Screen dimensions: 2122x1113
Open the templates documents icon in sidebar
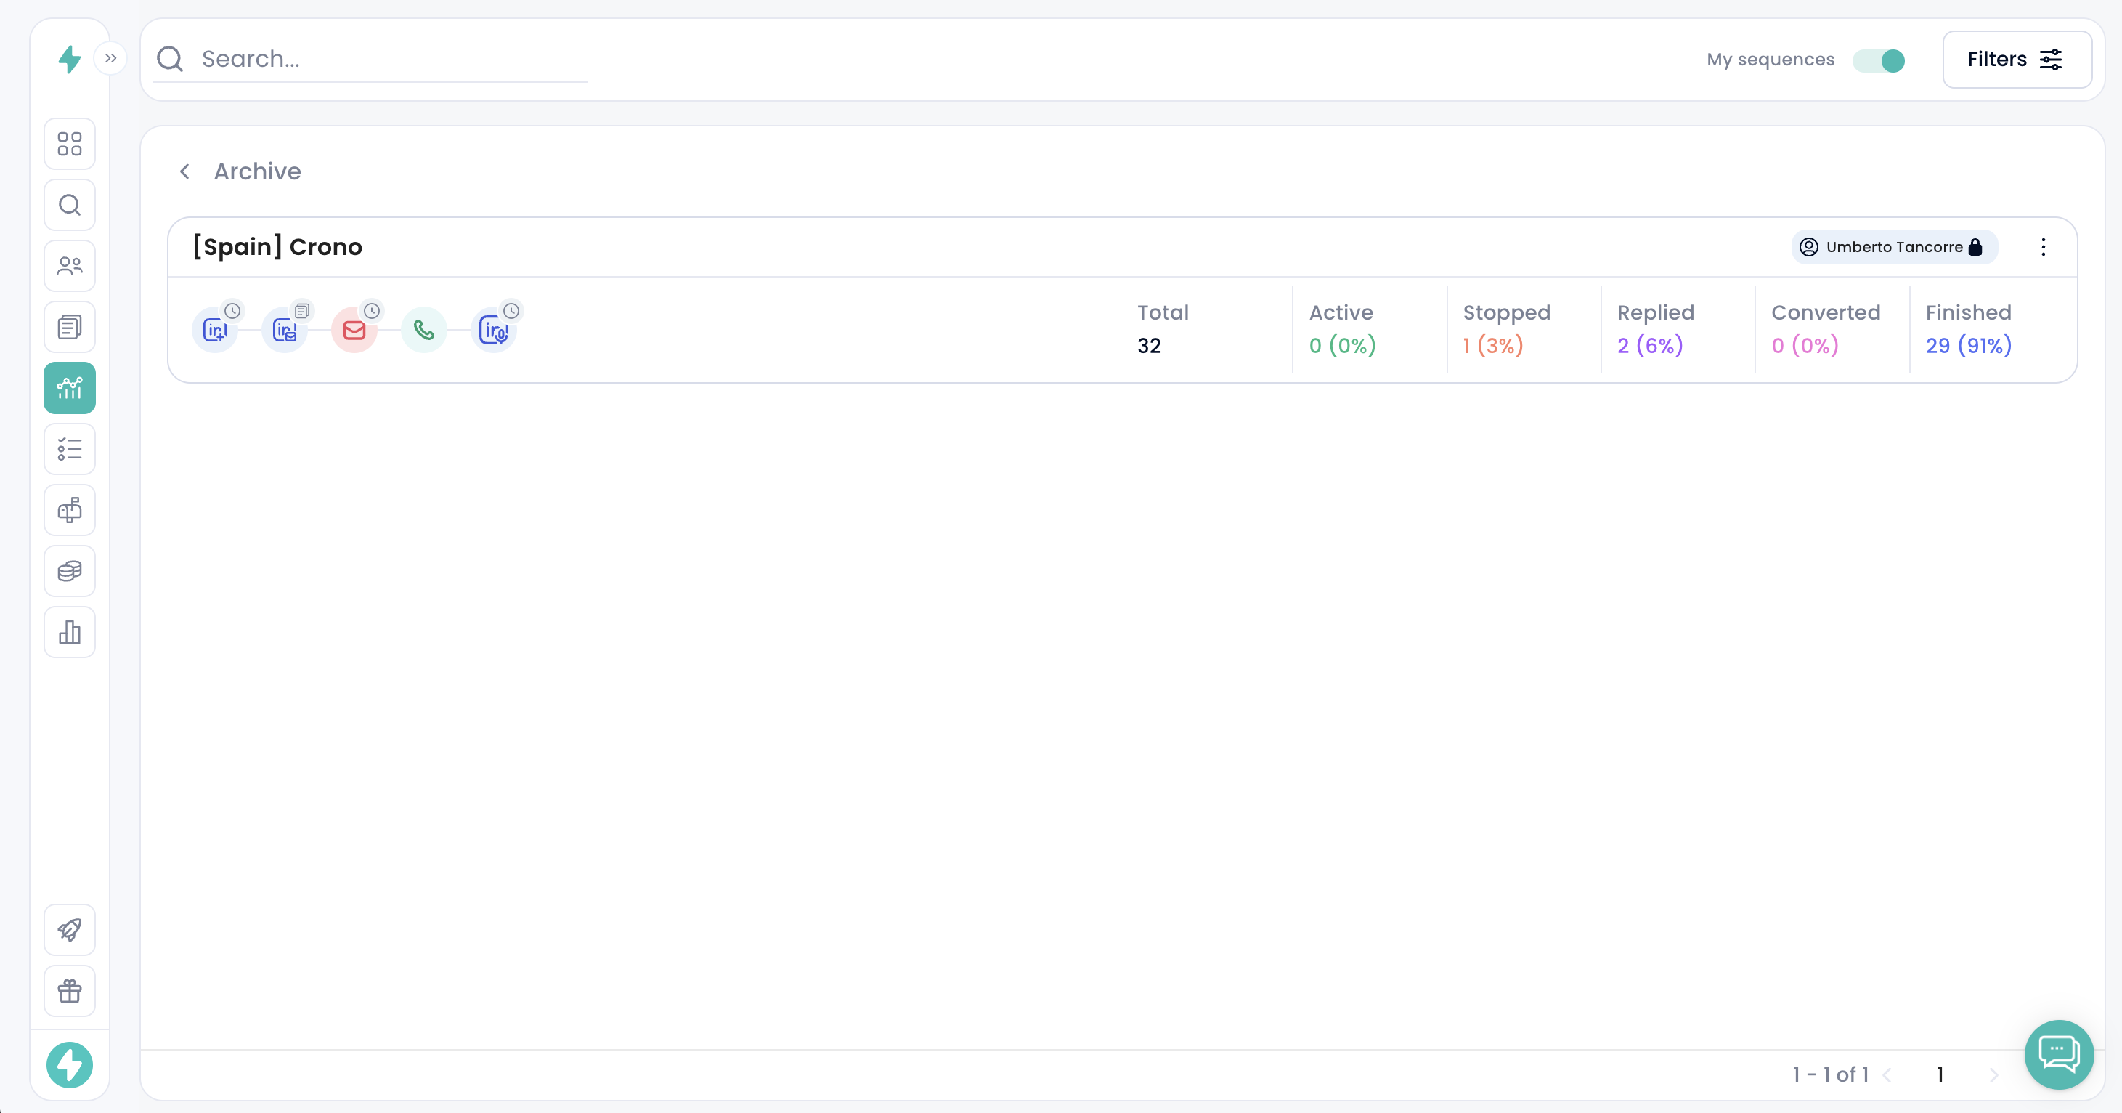coord(70,327)
